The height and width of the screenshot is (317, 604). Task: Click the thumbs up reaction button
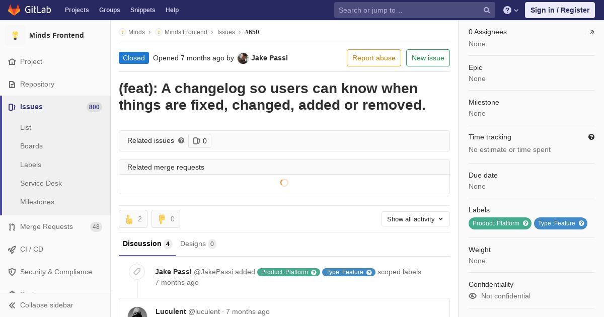[133, 219]
